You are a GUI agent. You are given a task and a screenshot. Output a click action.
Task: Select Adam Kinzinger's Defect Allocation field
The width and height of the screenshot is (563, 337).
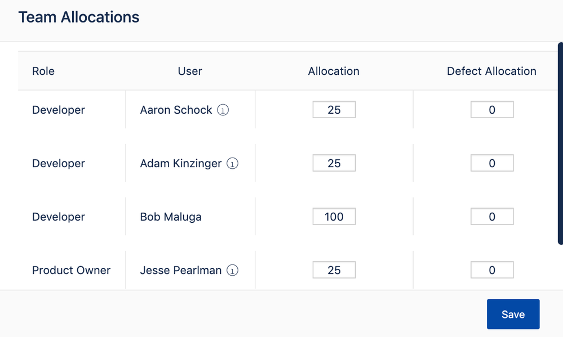pyautogui.click(x=492, y=163)
